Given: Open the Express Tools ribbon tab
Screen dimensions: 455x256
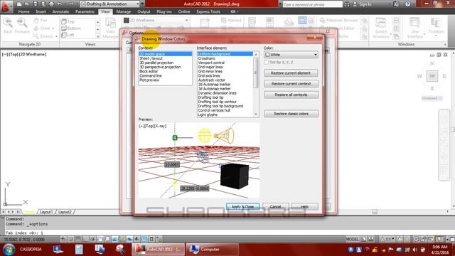Looking at the screenshot, I should coord(208,11).
